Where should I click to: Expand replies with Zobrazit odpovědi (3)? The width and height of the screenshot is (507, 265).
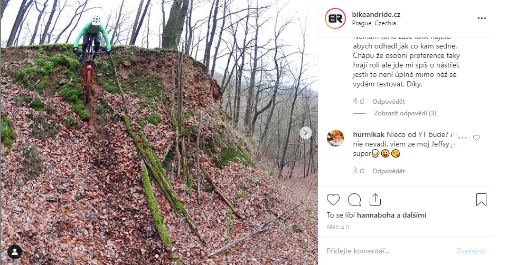point(405,113)
